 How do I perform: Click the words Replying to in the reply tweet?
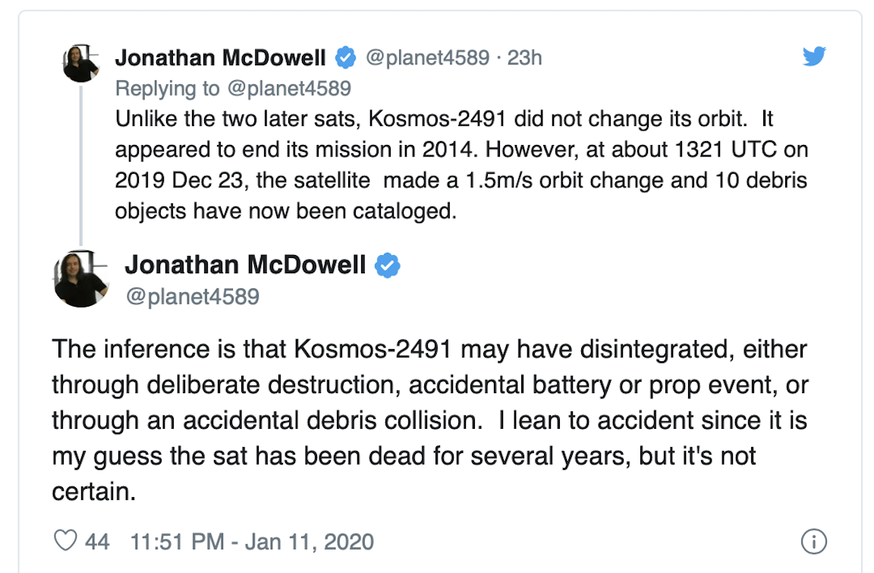[167, 88]
